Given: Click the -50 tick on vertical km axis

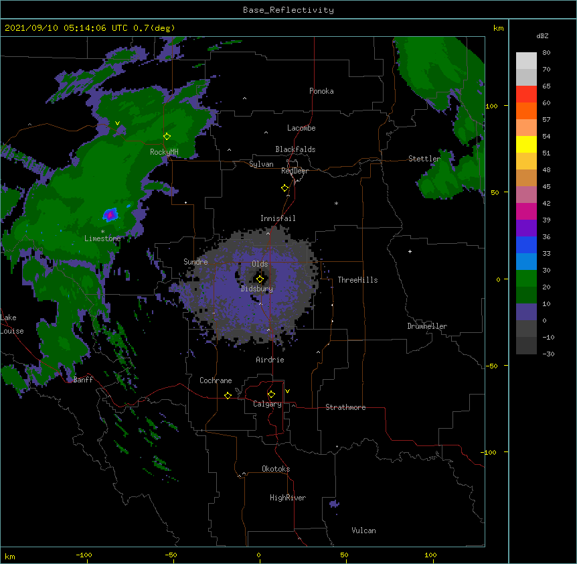Looking at the screenshot, I should pyautogui.click(x=491, y=366).
